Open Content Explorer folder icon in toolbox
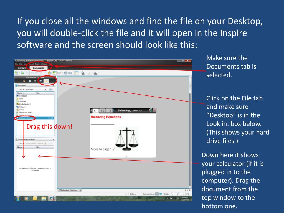Image resolution: width=284 pixels, height=213 pixels. point(46,81)
